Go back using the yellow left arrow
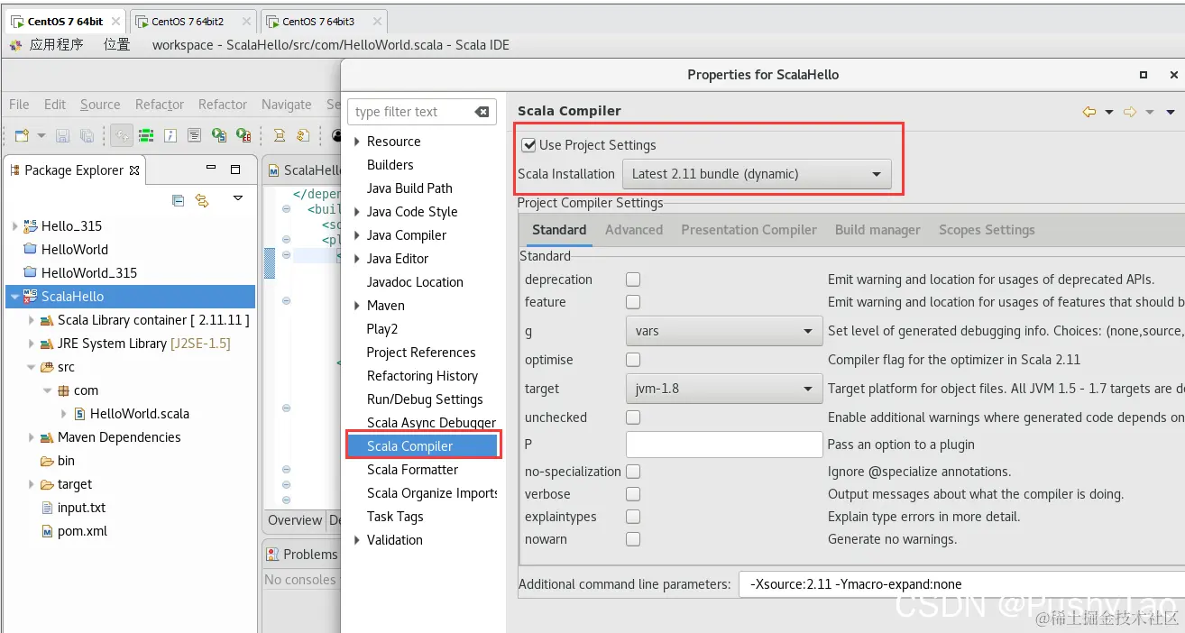The image size is (1185, 633). pyautogui.click(x=1089, y=112)
